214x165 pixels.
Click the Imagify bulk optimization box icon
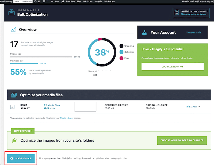coord(12,12)
